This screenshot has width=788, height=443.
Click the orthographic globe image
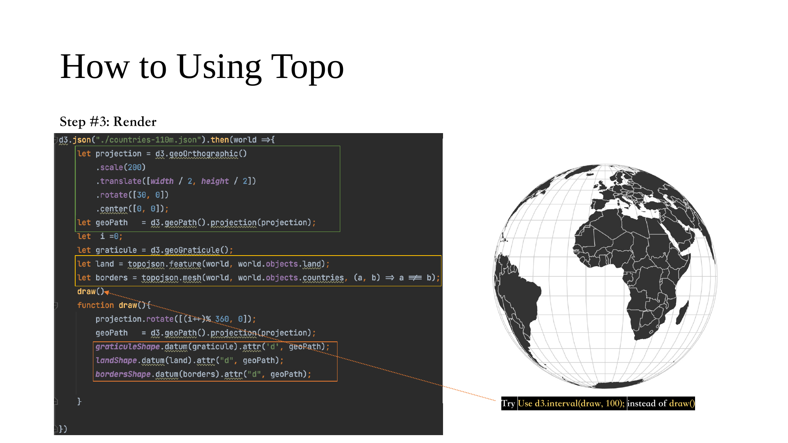[x=605, y=276]
